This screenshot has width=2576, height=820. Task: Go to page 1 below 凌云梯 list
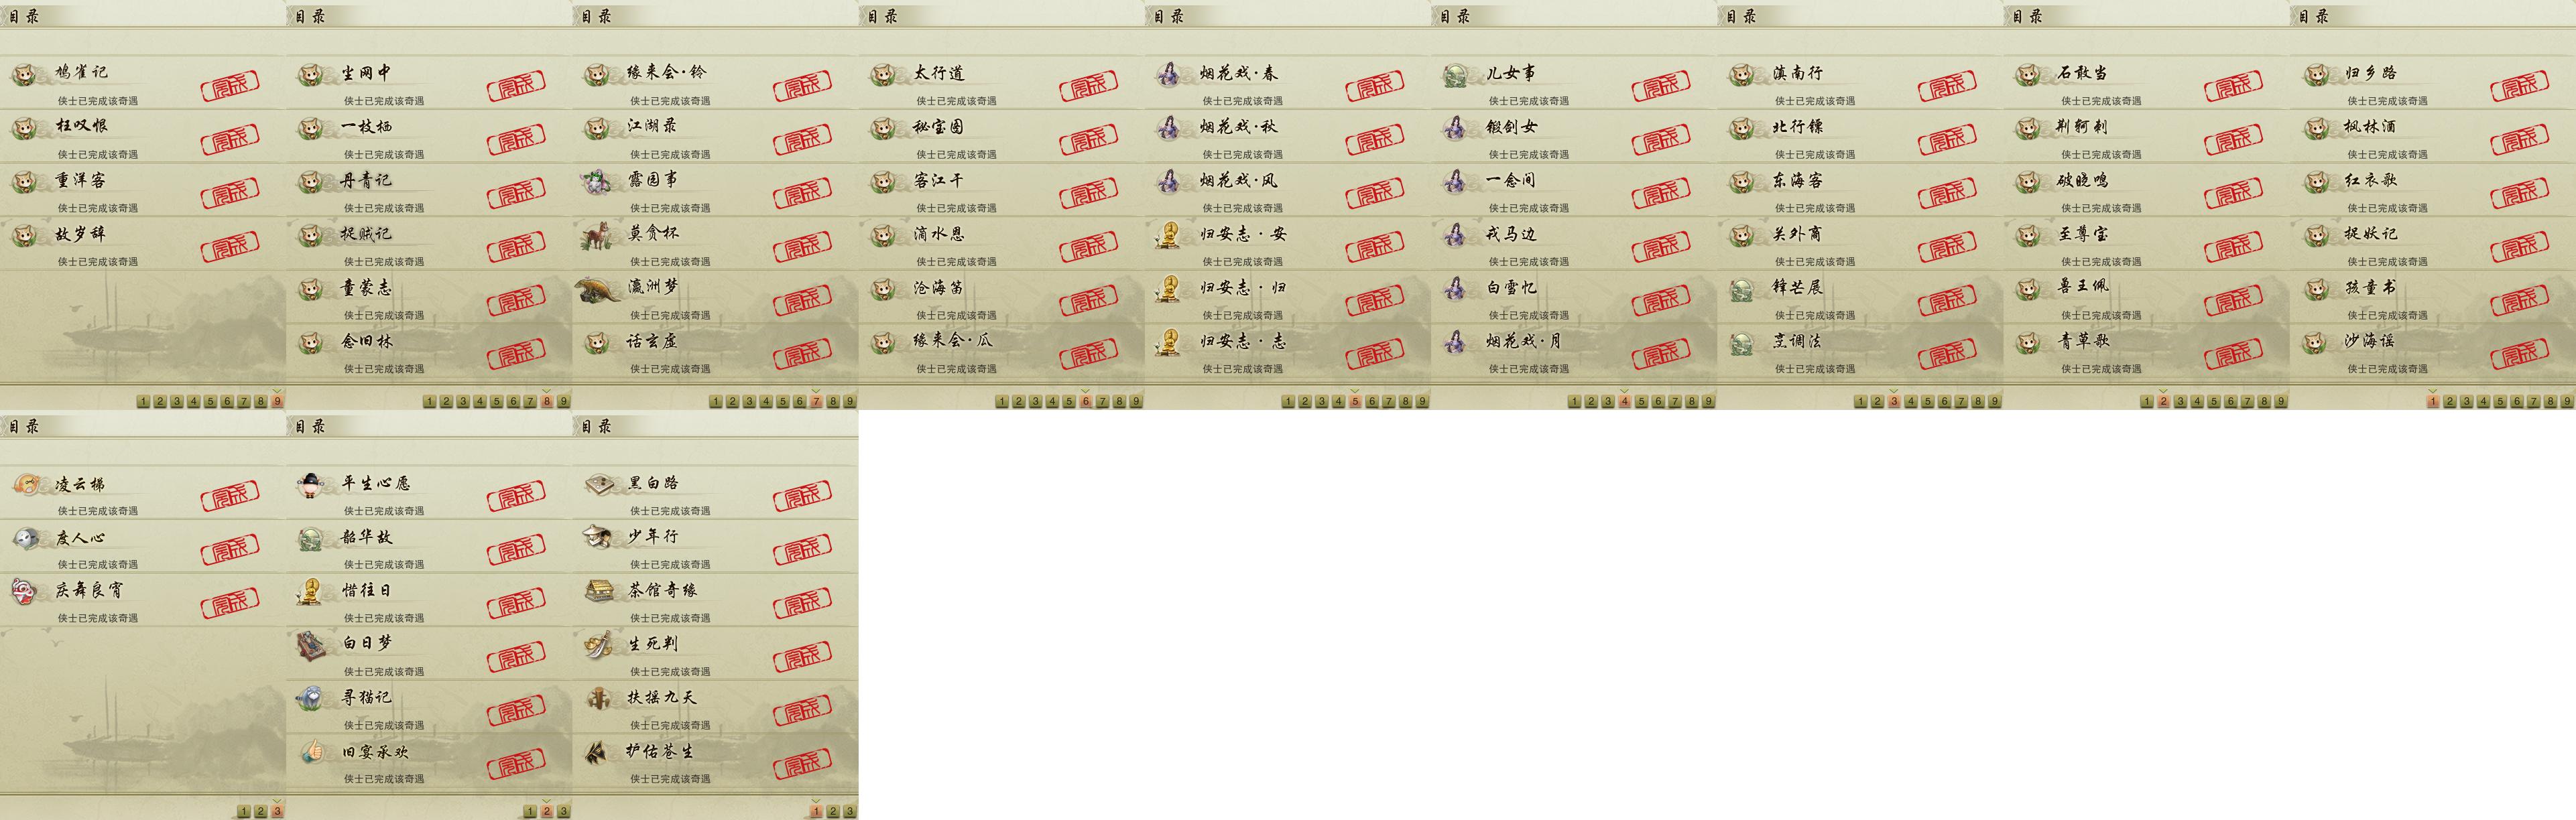244,811
